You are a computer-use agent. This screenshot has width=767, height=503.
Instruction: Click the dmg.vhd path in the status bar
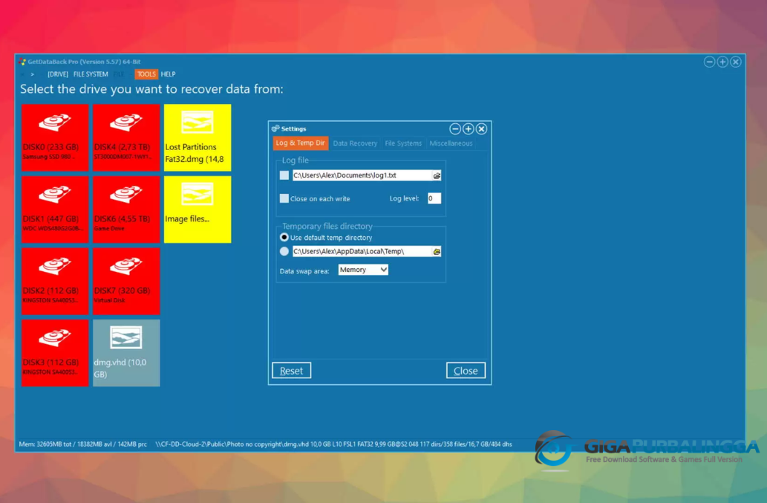click(333, 444)
